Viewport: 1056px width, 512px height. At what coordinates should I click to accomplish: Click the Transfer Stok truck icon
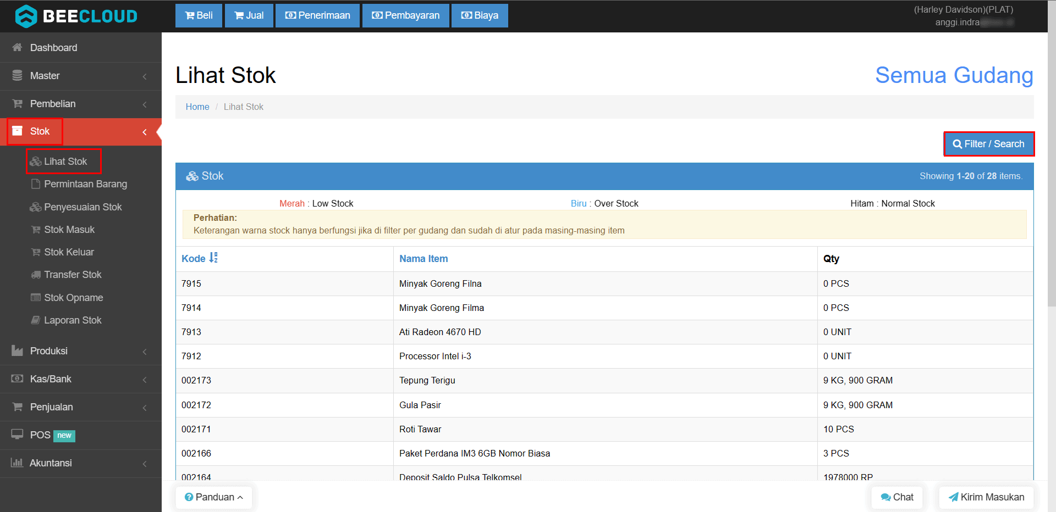pyautogui.click(x=36, y=275)
